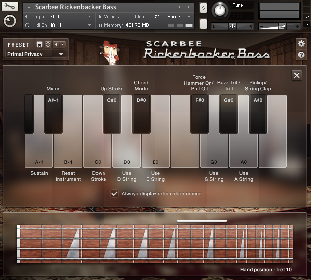Click the C0 Down Stroke key

(98, 151)
